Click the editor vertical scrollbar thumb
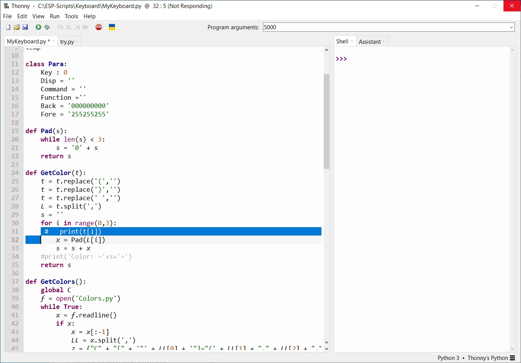Screen dimensions: 521x363 coord(326,121)
